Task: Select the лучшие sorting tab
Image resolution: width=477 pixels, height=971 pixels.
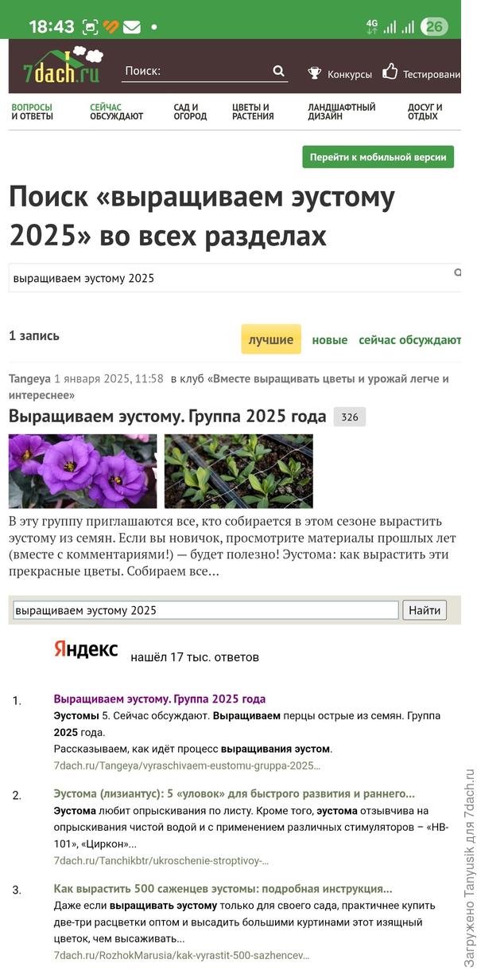Action: tap(271, 339)
